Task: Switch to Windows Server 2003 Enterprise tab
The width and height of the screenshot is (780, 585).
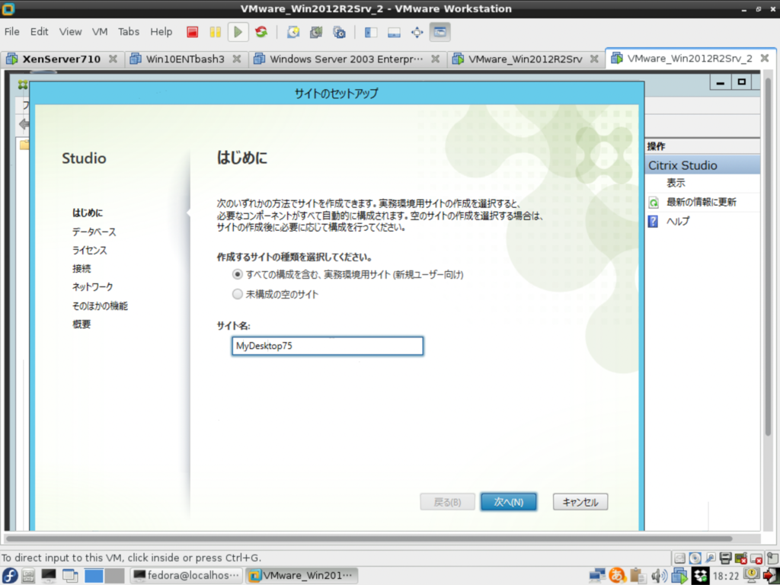Action: [347, 59]
